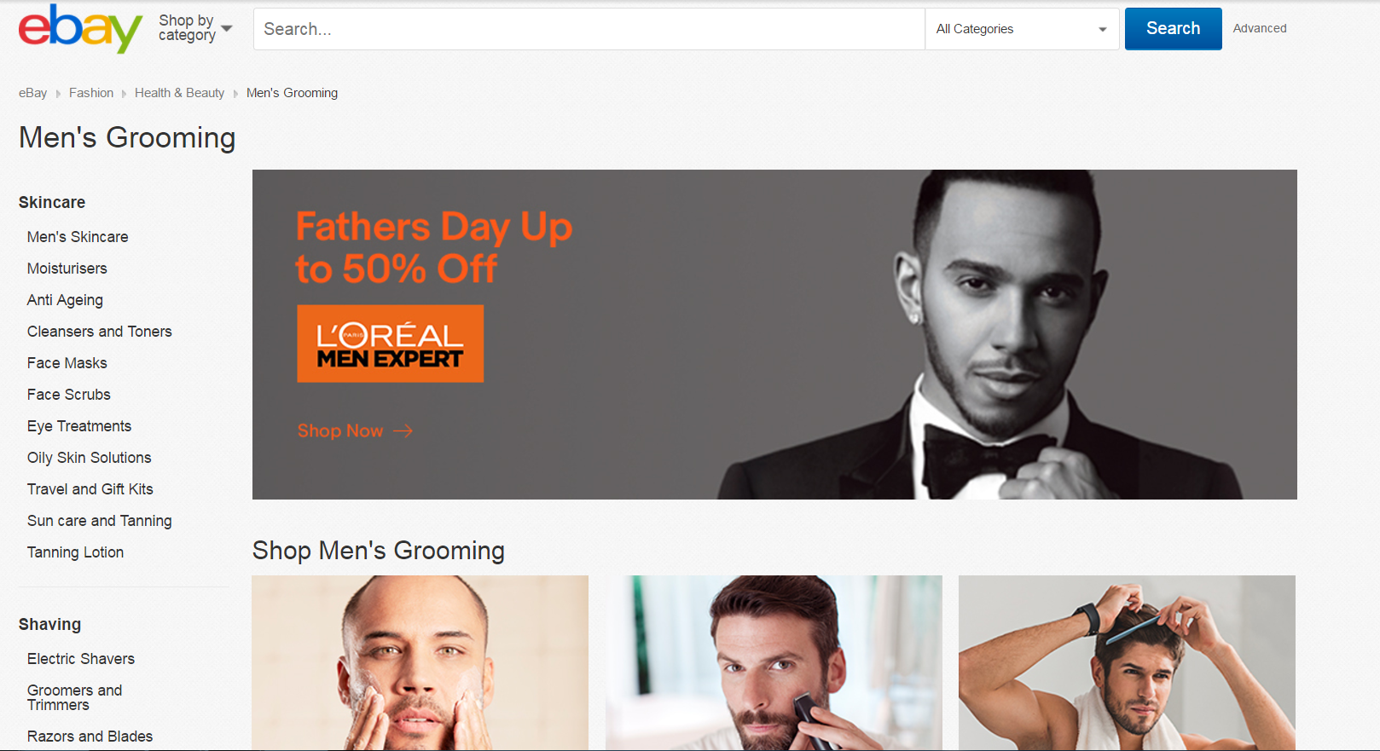Open the Advanced search link

[x=1260, y=28]
